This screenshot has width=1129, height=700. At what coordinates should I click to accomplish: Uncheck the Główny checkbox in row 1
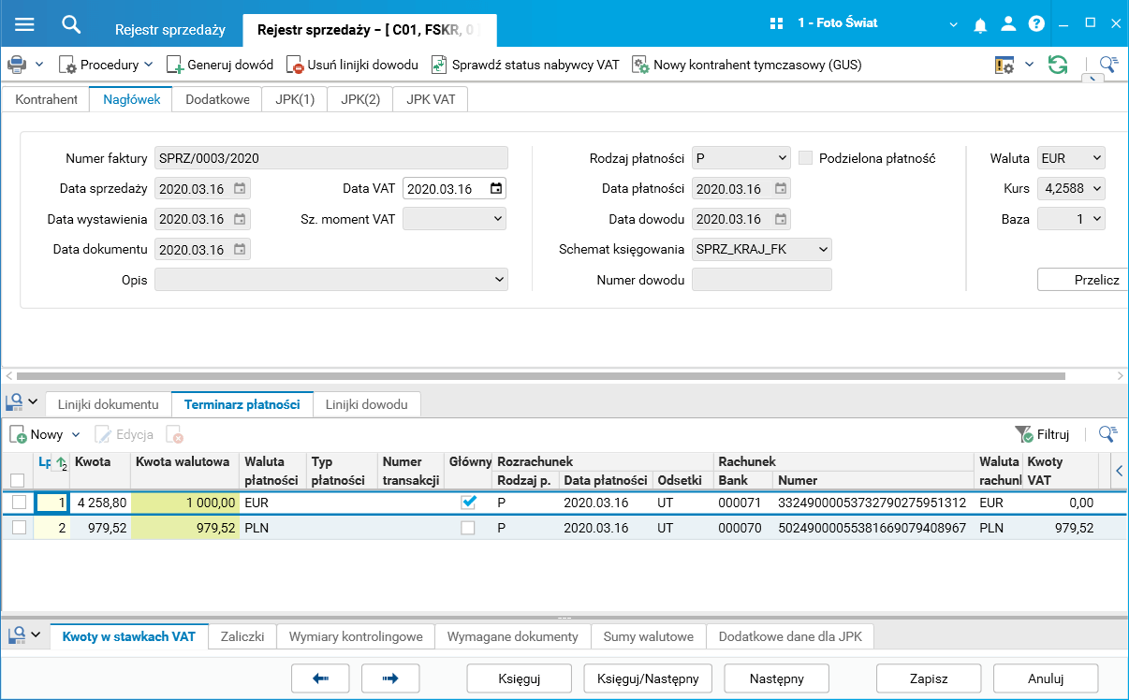469,503
